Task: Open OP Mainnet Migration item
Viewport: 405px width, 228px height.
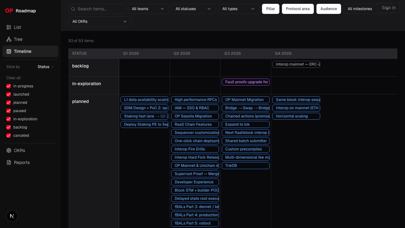Action: click(246, 100)
